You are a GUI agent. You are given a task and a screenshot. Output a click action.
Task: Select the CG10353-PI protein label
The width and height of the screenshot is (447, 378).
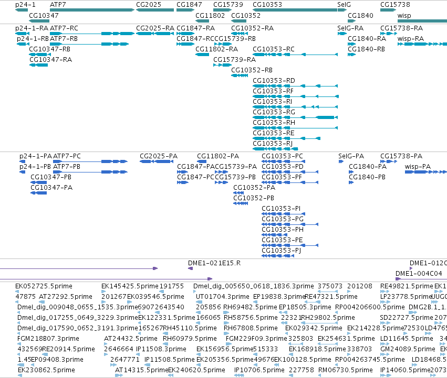281,209
